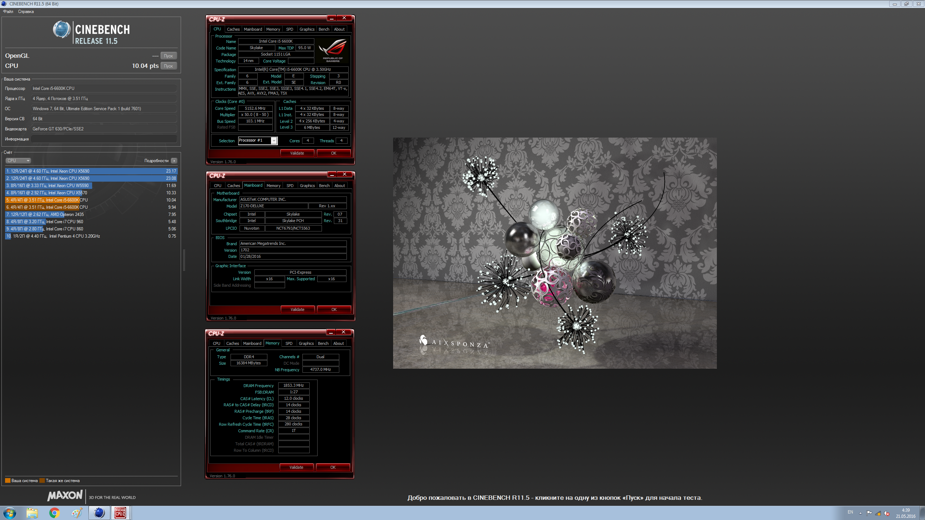Expand Подробности with the arrow button
The width and height of the screenshot is (925, 520).
[x=174, y=161]
